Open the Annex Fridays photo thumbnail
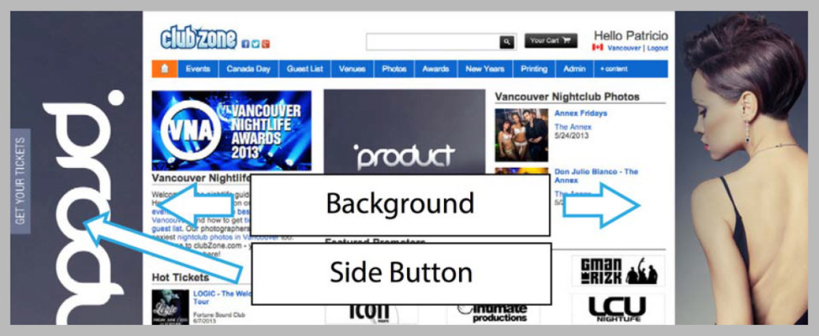This screenshot has width=819, height=336. [x=521, y=135]
